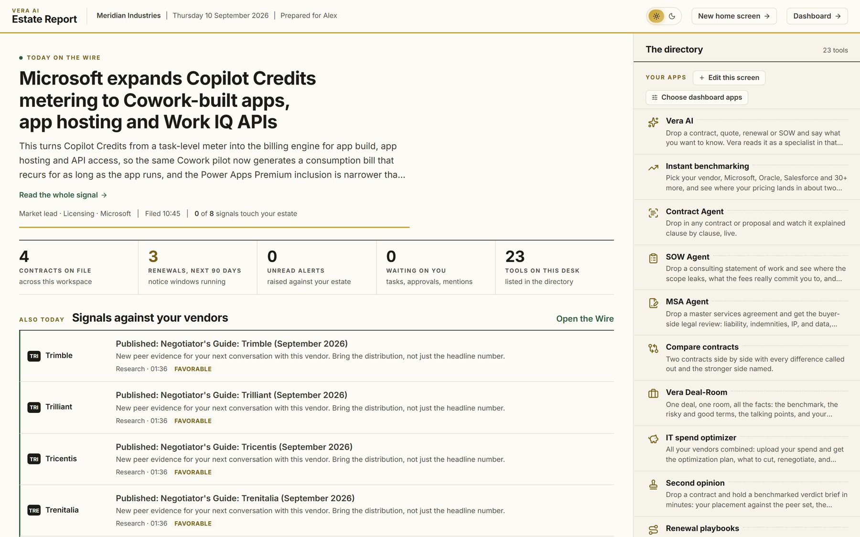Click Edit this screen button
The image size is (860, 537).
(x=729, y=78)
